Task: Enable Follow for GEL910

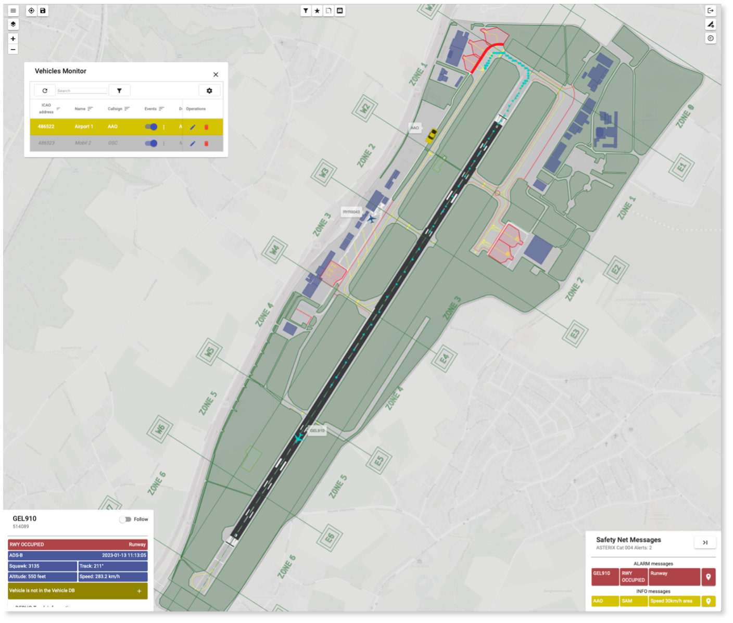Action: coord(125,519)
